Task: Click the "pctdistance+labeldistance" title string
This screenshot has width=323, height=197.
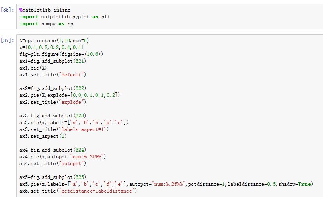Action: point(97,191)
